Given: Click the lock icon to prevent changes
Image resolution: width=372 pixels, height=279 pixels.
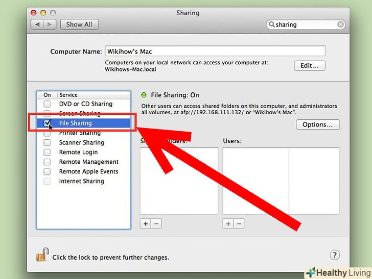Looking at the screenshot, I should 42,255.
